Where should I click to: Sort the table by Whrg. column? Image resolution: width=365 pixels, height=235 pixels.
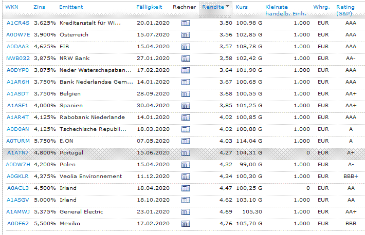[321, 7]
